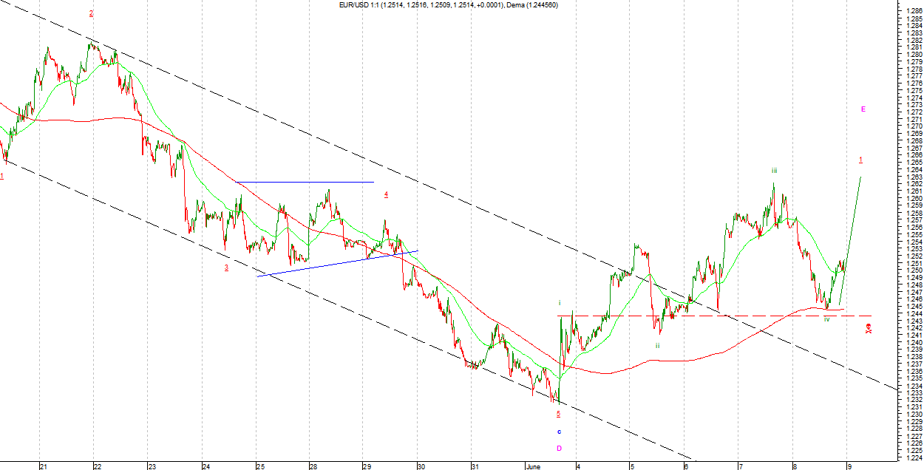Click the blue c wave label
The image size is (924, 470).
(x=559, y=431)
